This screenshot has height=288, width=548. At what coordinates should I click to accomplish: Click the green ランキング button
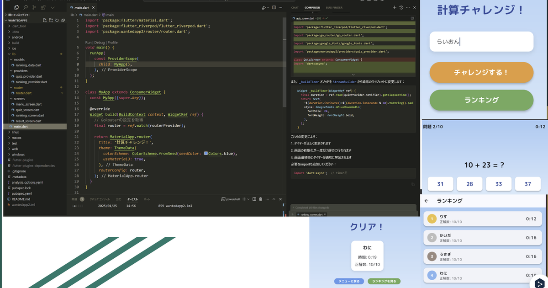coord(481,100)
